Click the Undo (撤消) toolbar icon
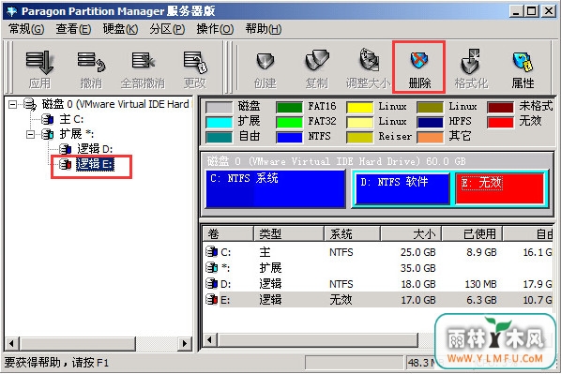The width and height of the screenshot is (561, 374). point(91,62)
